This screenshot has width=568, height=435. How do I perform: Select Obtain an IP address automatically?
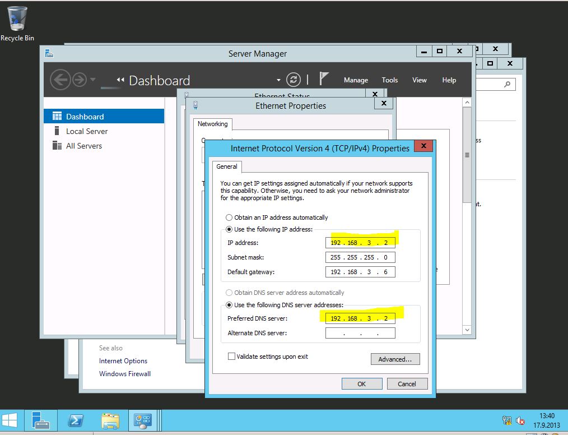coord(229,217)
